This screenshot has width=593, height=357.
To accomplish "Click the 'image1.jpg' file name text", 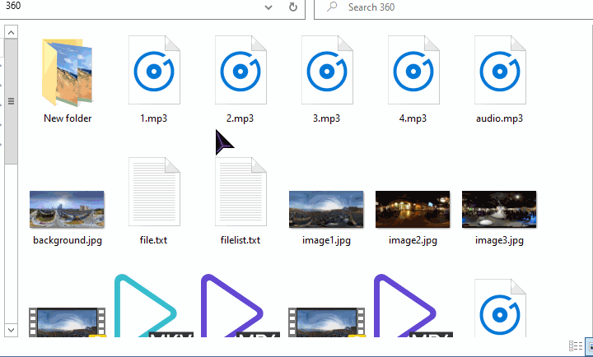I will pyautogui.click(x=326, y=240).
